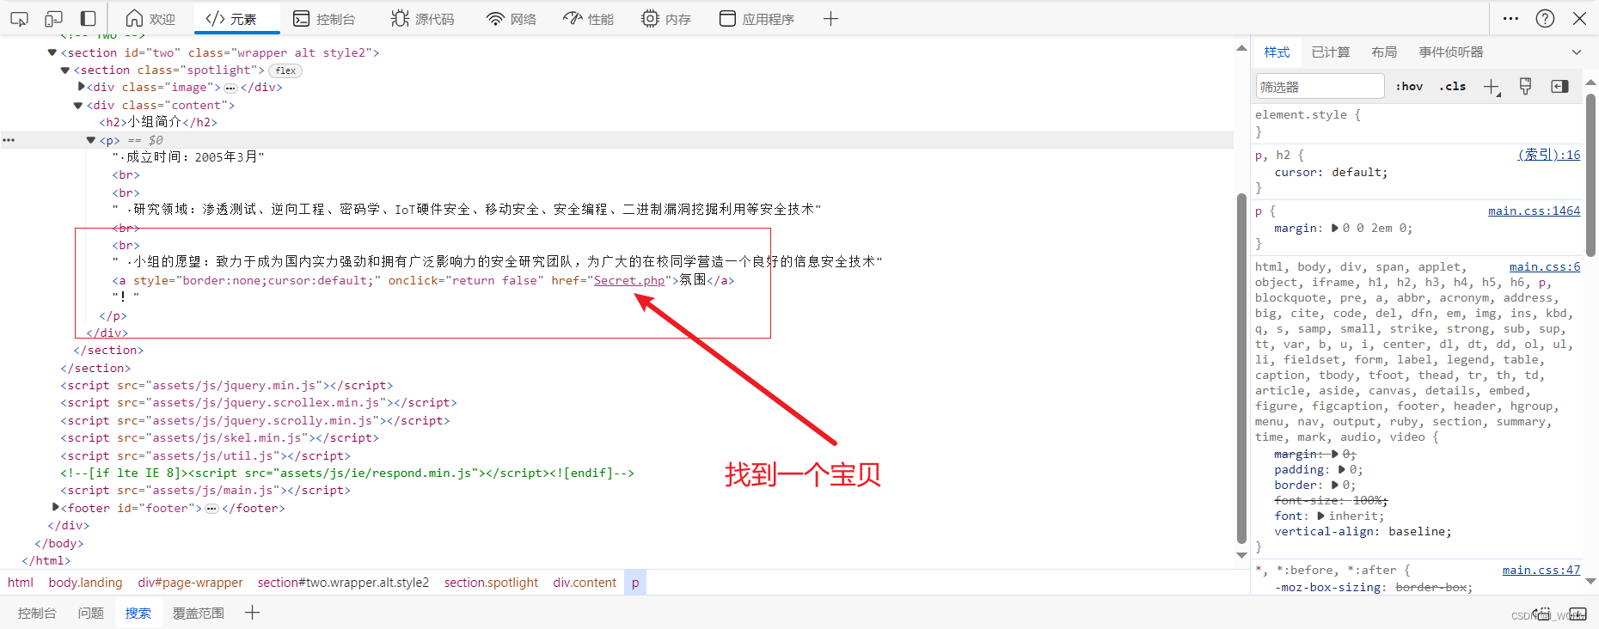Collapse section.spotlight tree node

64,70
